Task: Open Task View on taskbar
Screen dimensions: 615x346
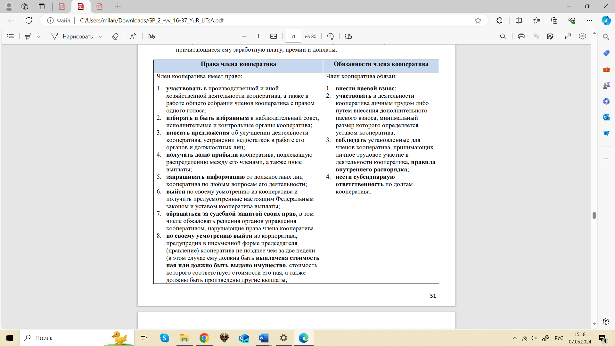Action: [144, 338]
